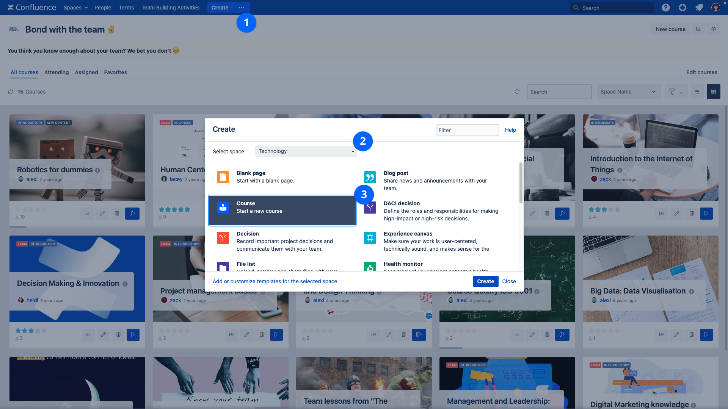Screen dimensions: 728x409
Task: Select the Course template option
Action: tap(282, 211)
